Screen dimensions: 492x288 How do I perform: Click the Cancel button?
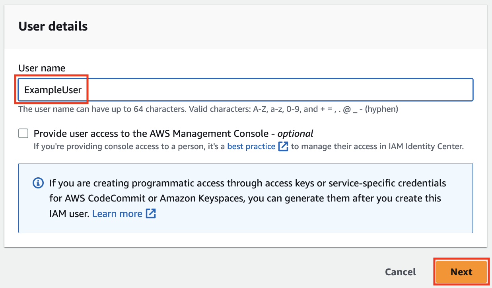[x=400, y=272]
